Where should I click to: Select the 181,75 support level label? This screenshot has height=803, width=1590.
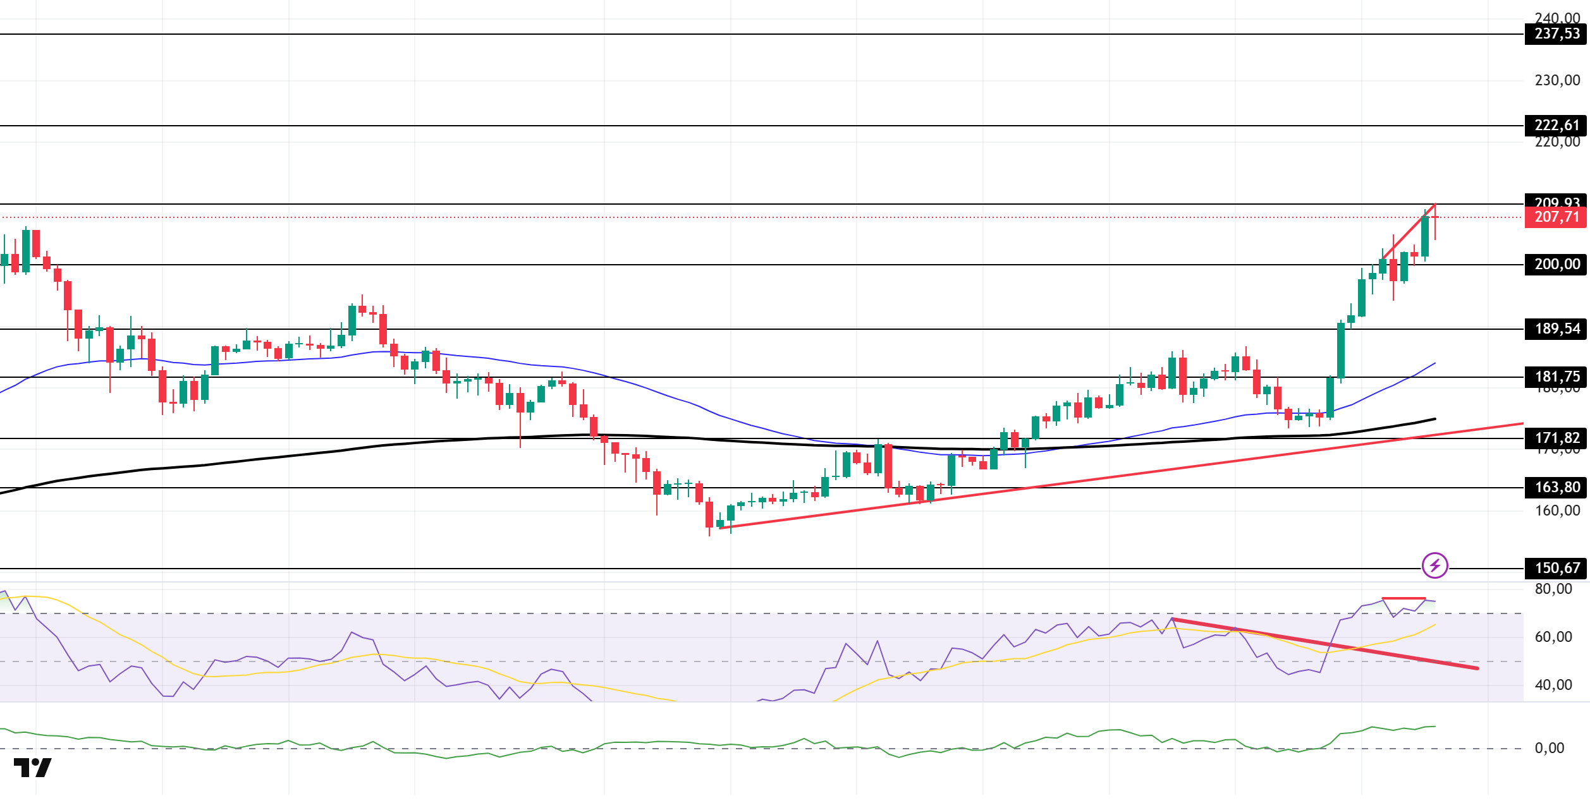(1556, 377)
